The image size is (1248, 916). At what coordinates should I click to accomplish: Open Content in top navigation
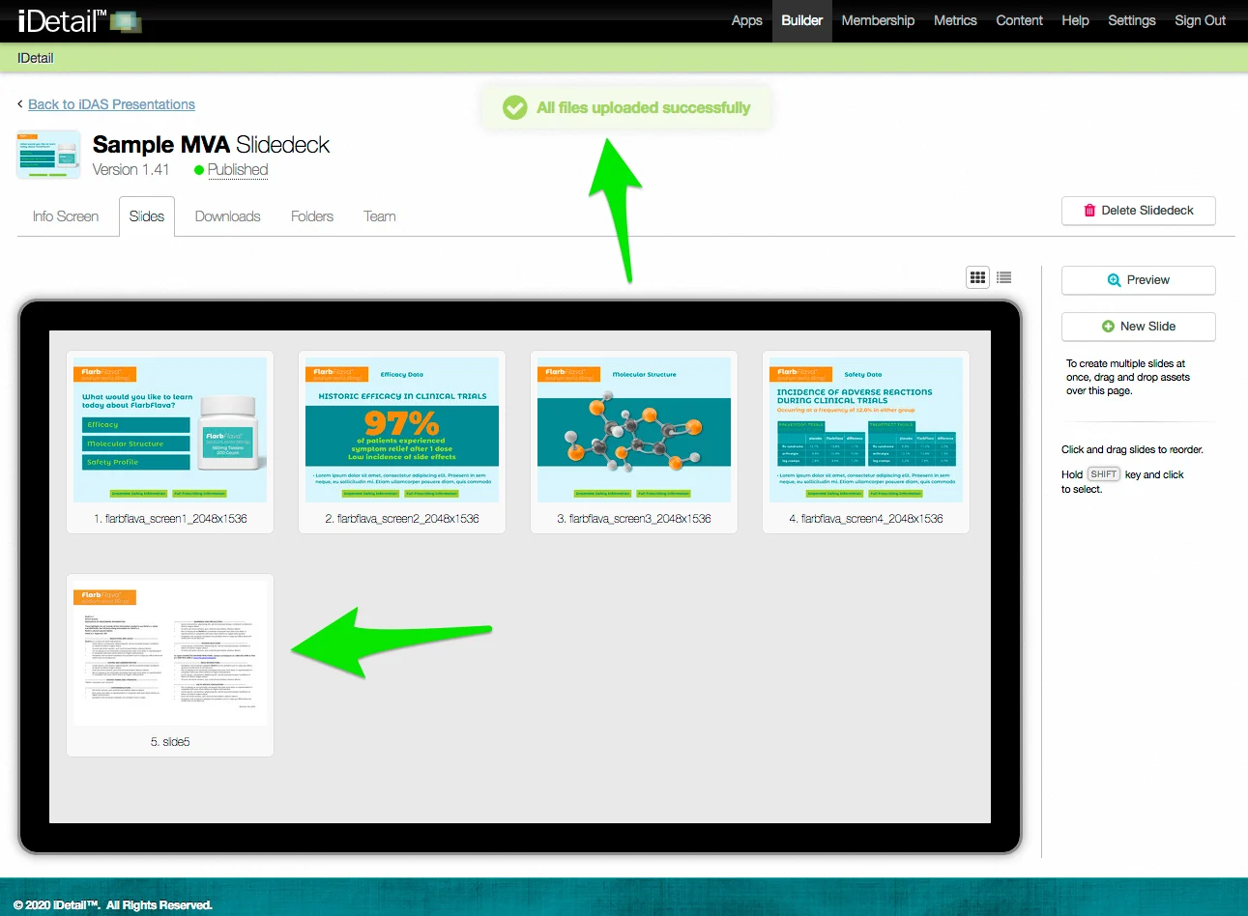click(1020, 20)
